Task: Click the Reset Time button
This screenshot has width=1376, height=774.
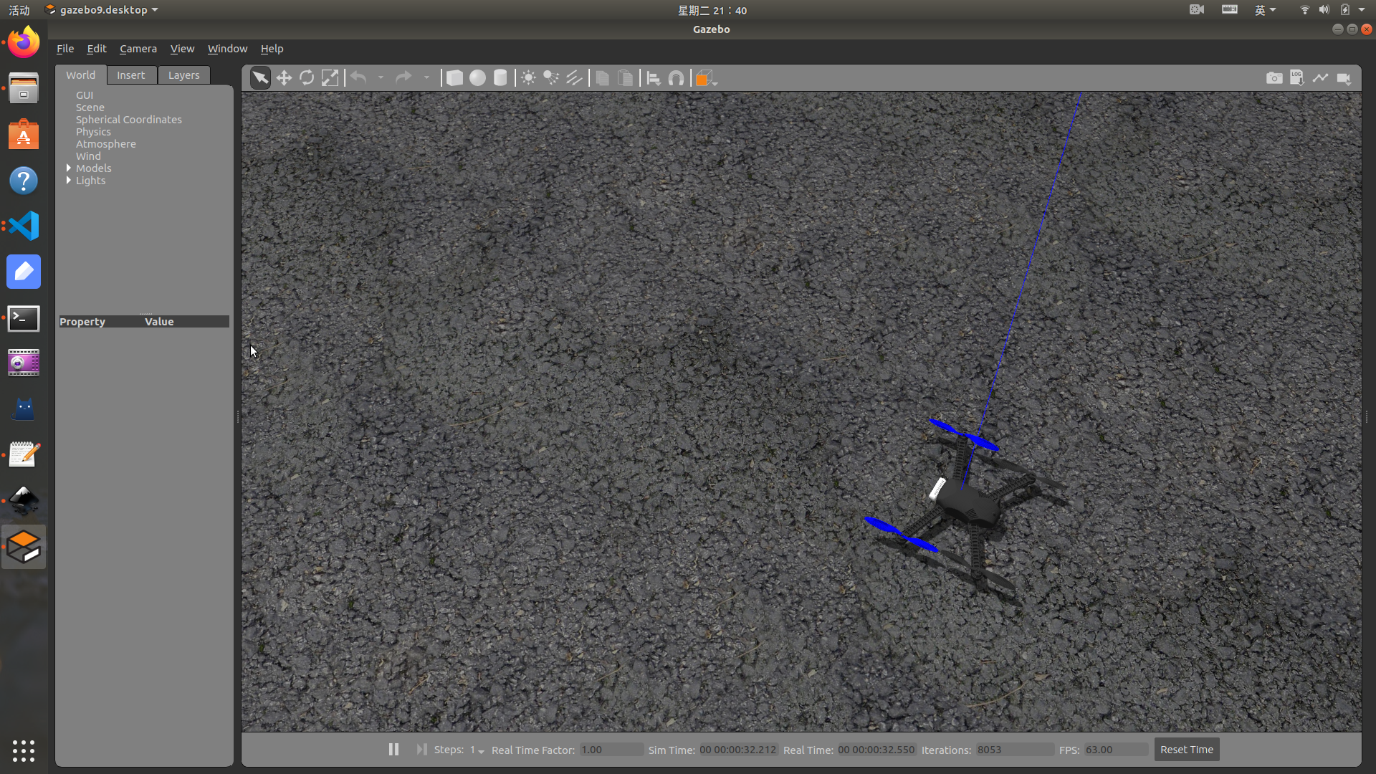Action: coord(1186,750)
